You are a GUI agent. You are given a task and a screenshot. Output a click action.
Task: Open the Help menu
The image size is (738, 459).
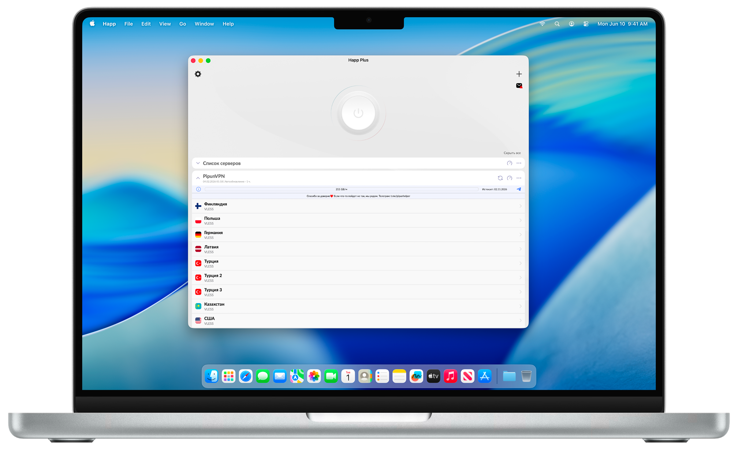(228, 23)
